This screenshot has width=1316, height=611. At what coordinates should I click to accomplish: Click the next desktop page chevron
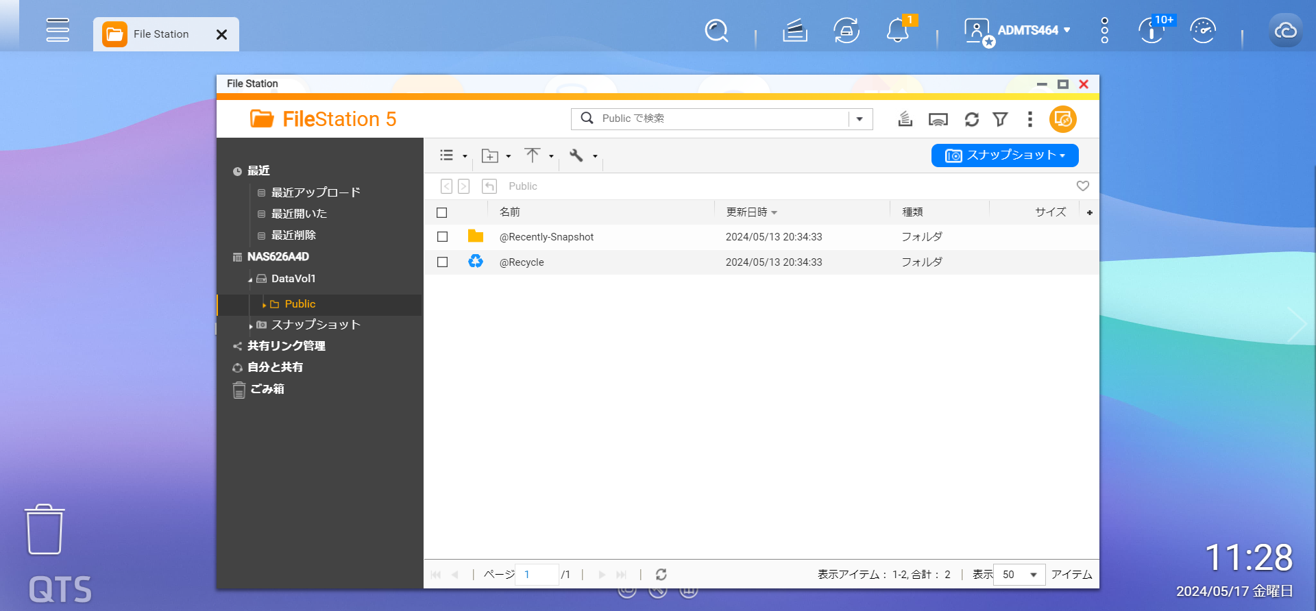point(1295,324)
